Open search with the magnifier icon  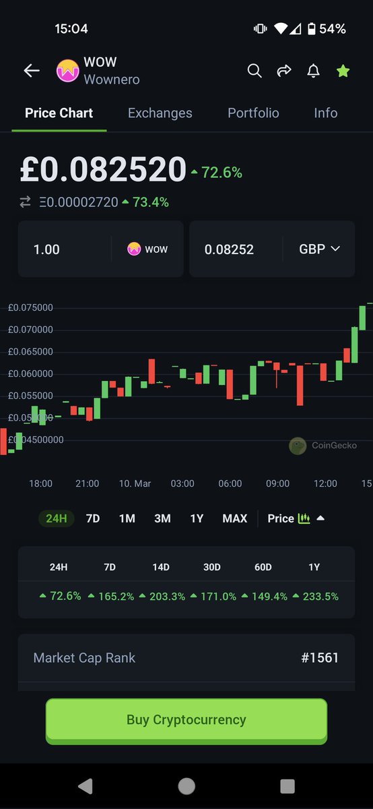click(x=255, y=70)
